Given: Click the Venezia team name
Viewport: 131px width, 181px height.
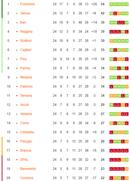Looking at the screenshot, I should (x=26, y=114).
